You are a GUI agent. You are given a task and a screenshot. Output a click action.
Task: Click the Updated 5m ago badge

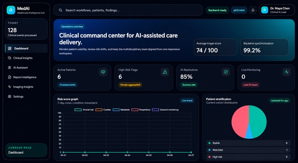280,100
